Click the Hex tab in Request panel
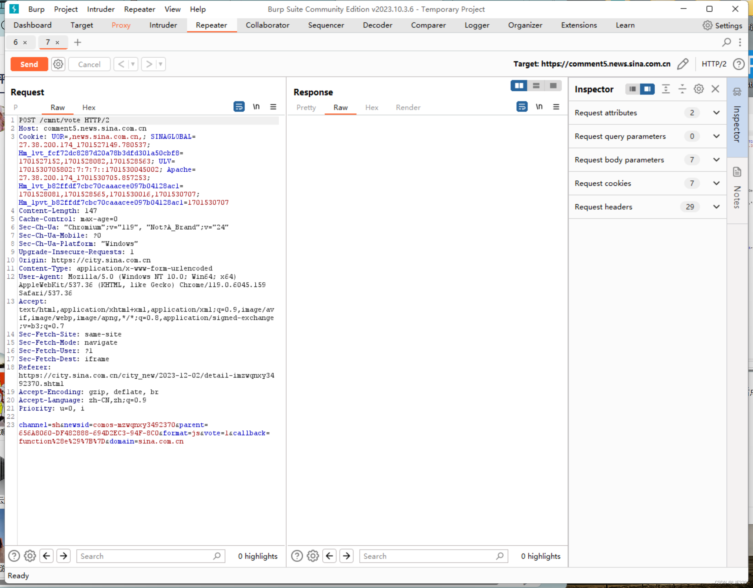The width and height of the screenshot is (753, 588). pyautogui.click(x=89, y=107)
